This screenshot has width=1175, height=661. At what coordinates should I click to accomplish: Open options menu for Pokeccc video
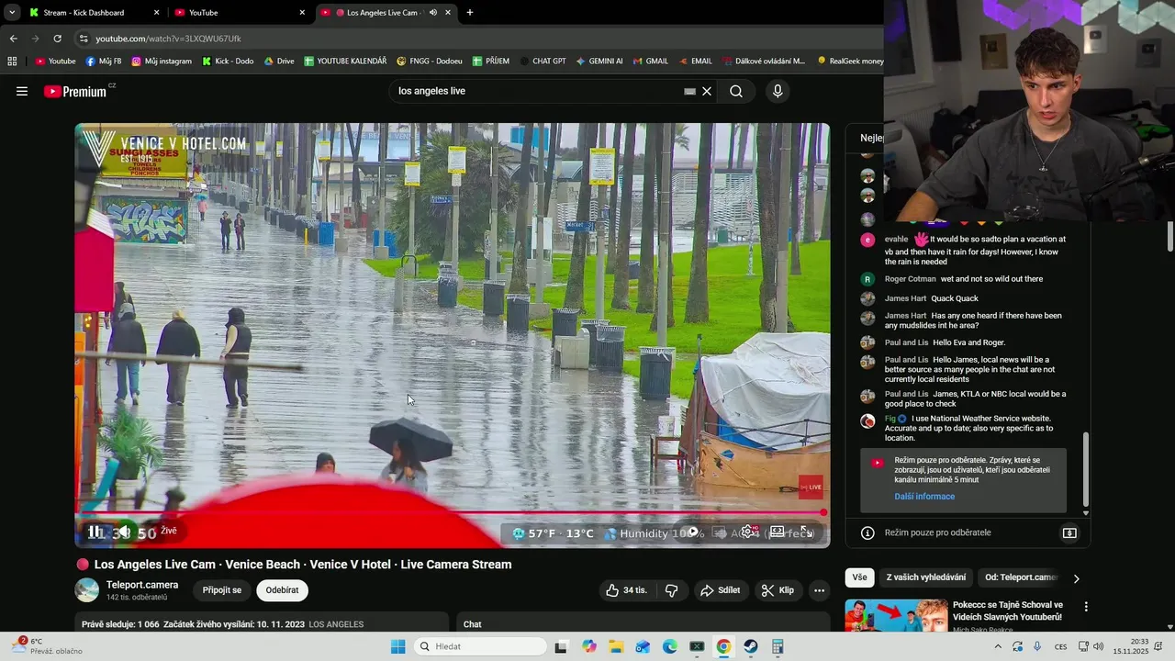pyautogui.click(x=1086, y=607)
